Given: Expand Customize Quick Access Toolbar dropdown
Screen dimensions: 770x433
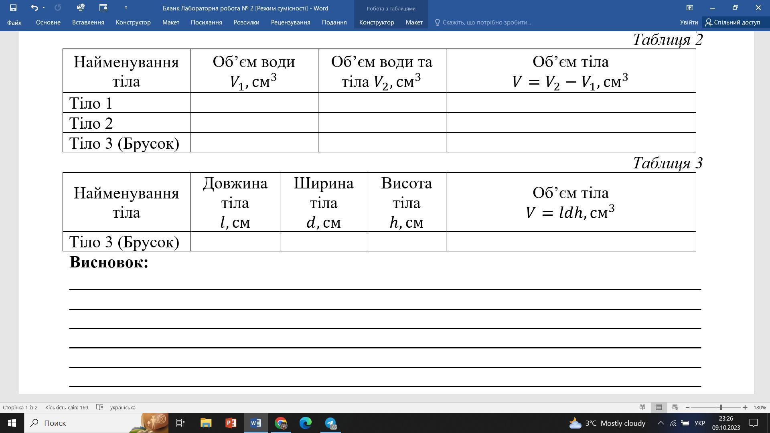Looking at the screenshot, I should (x=126, y=8).
